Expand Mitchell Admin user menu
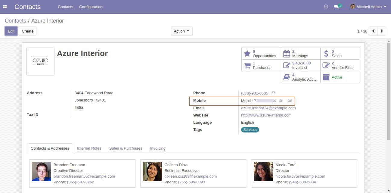Screen dimensions: 391x193 [x=368, y=7]
